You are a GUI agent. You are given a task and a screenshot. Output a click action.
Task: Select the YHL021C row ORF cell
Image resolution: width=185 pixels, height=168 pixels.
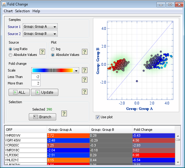(x=26, y=160)
